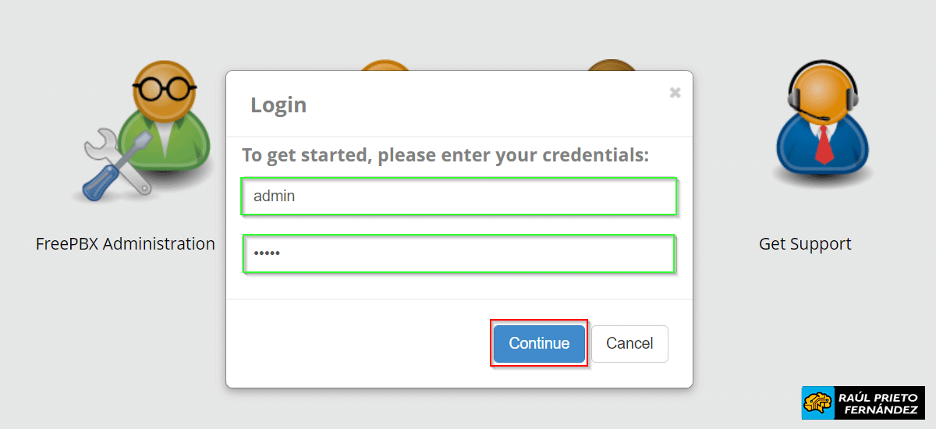936x429 pixels.
Task: Close the Login dialog with the X
Action: coord(675,93)
